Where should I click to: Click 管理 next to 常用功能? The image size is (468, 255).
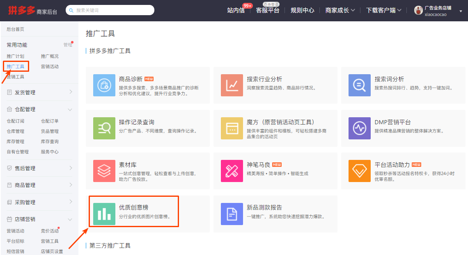[x=68, y=45]
